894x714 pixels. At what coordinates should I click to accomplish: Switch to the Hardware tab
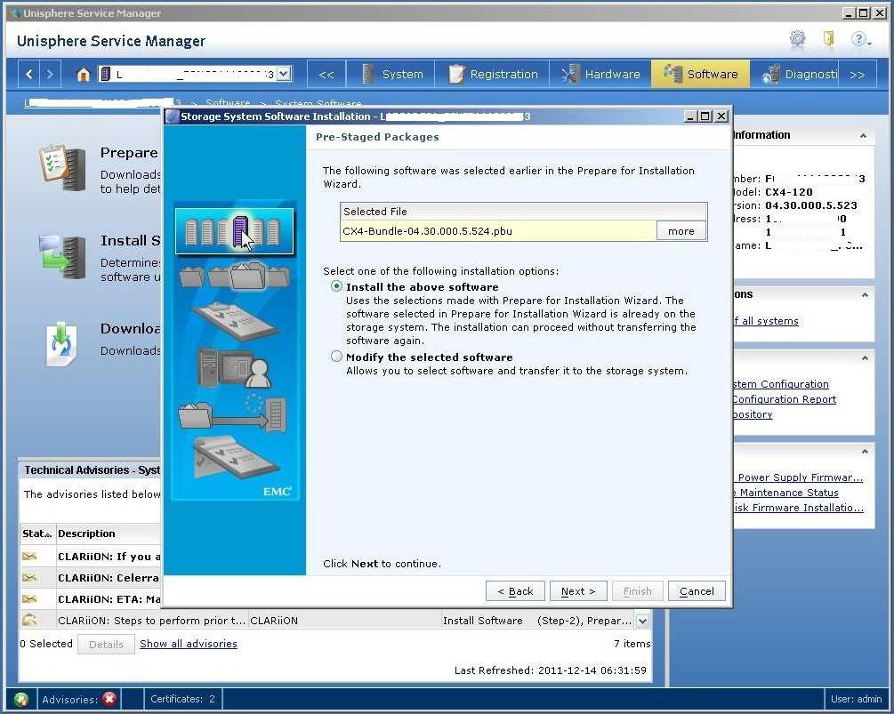coord(601,74)
